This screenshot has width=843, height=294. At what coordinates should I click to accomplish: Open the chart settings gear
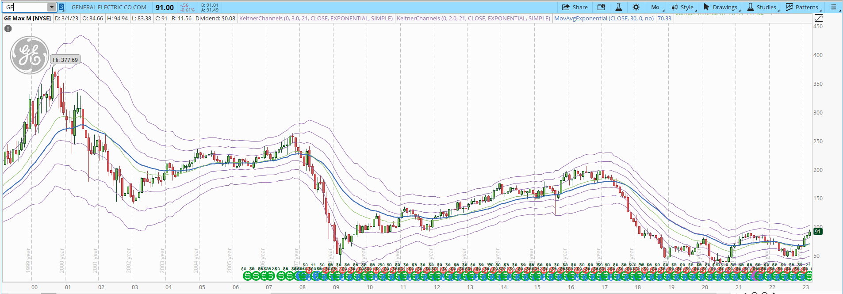pos(636,7)
